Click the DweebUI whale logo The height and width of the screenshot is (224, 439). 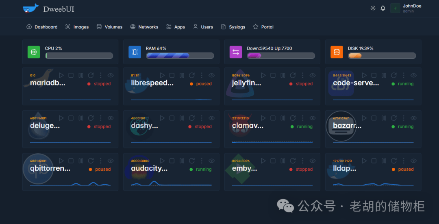[30, 9]
